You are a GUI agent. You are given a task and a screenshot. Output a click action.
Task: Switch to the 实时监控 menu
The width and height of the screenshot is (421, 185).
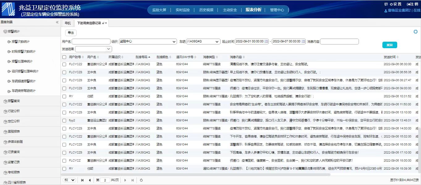(x=183, y=10)
